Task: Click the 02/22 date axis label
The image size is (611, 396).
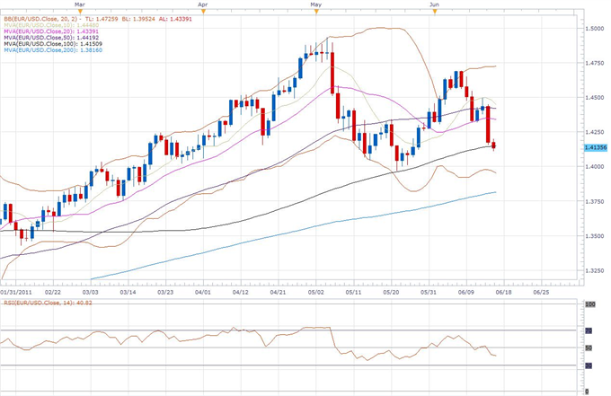Action: [53, 292]
